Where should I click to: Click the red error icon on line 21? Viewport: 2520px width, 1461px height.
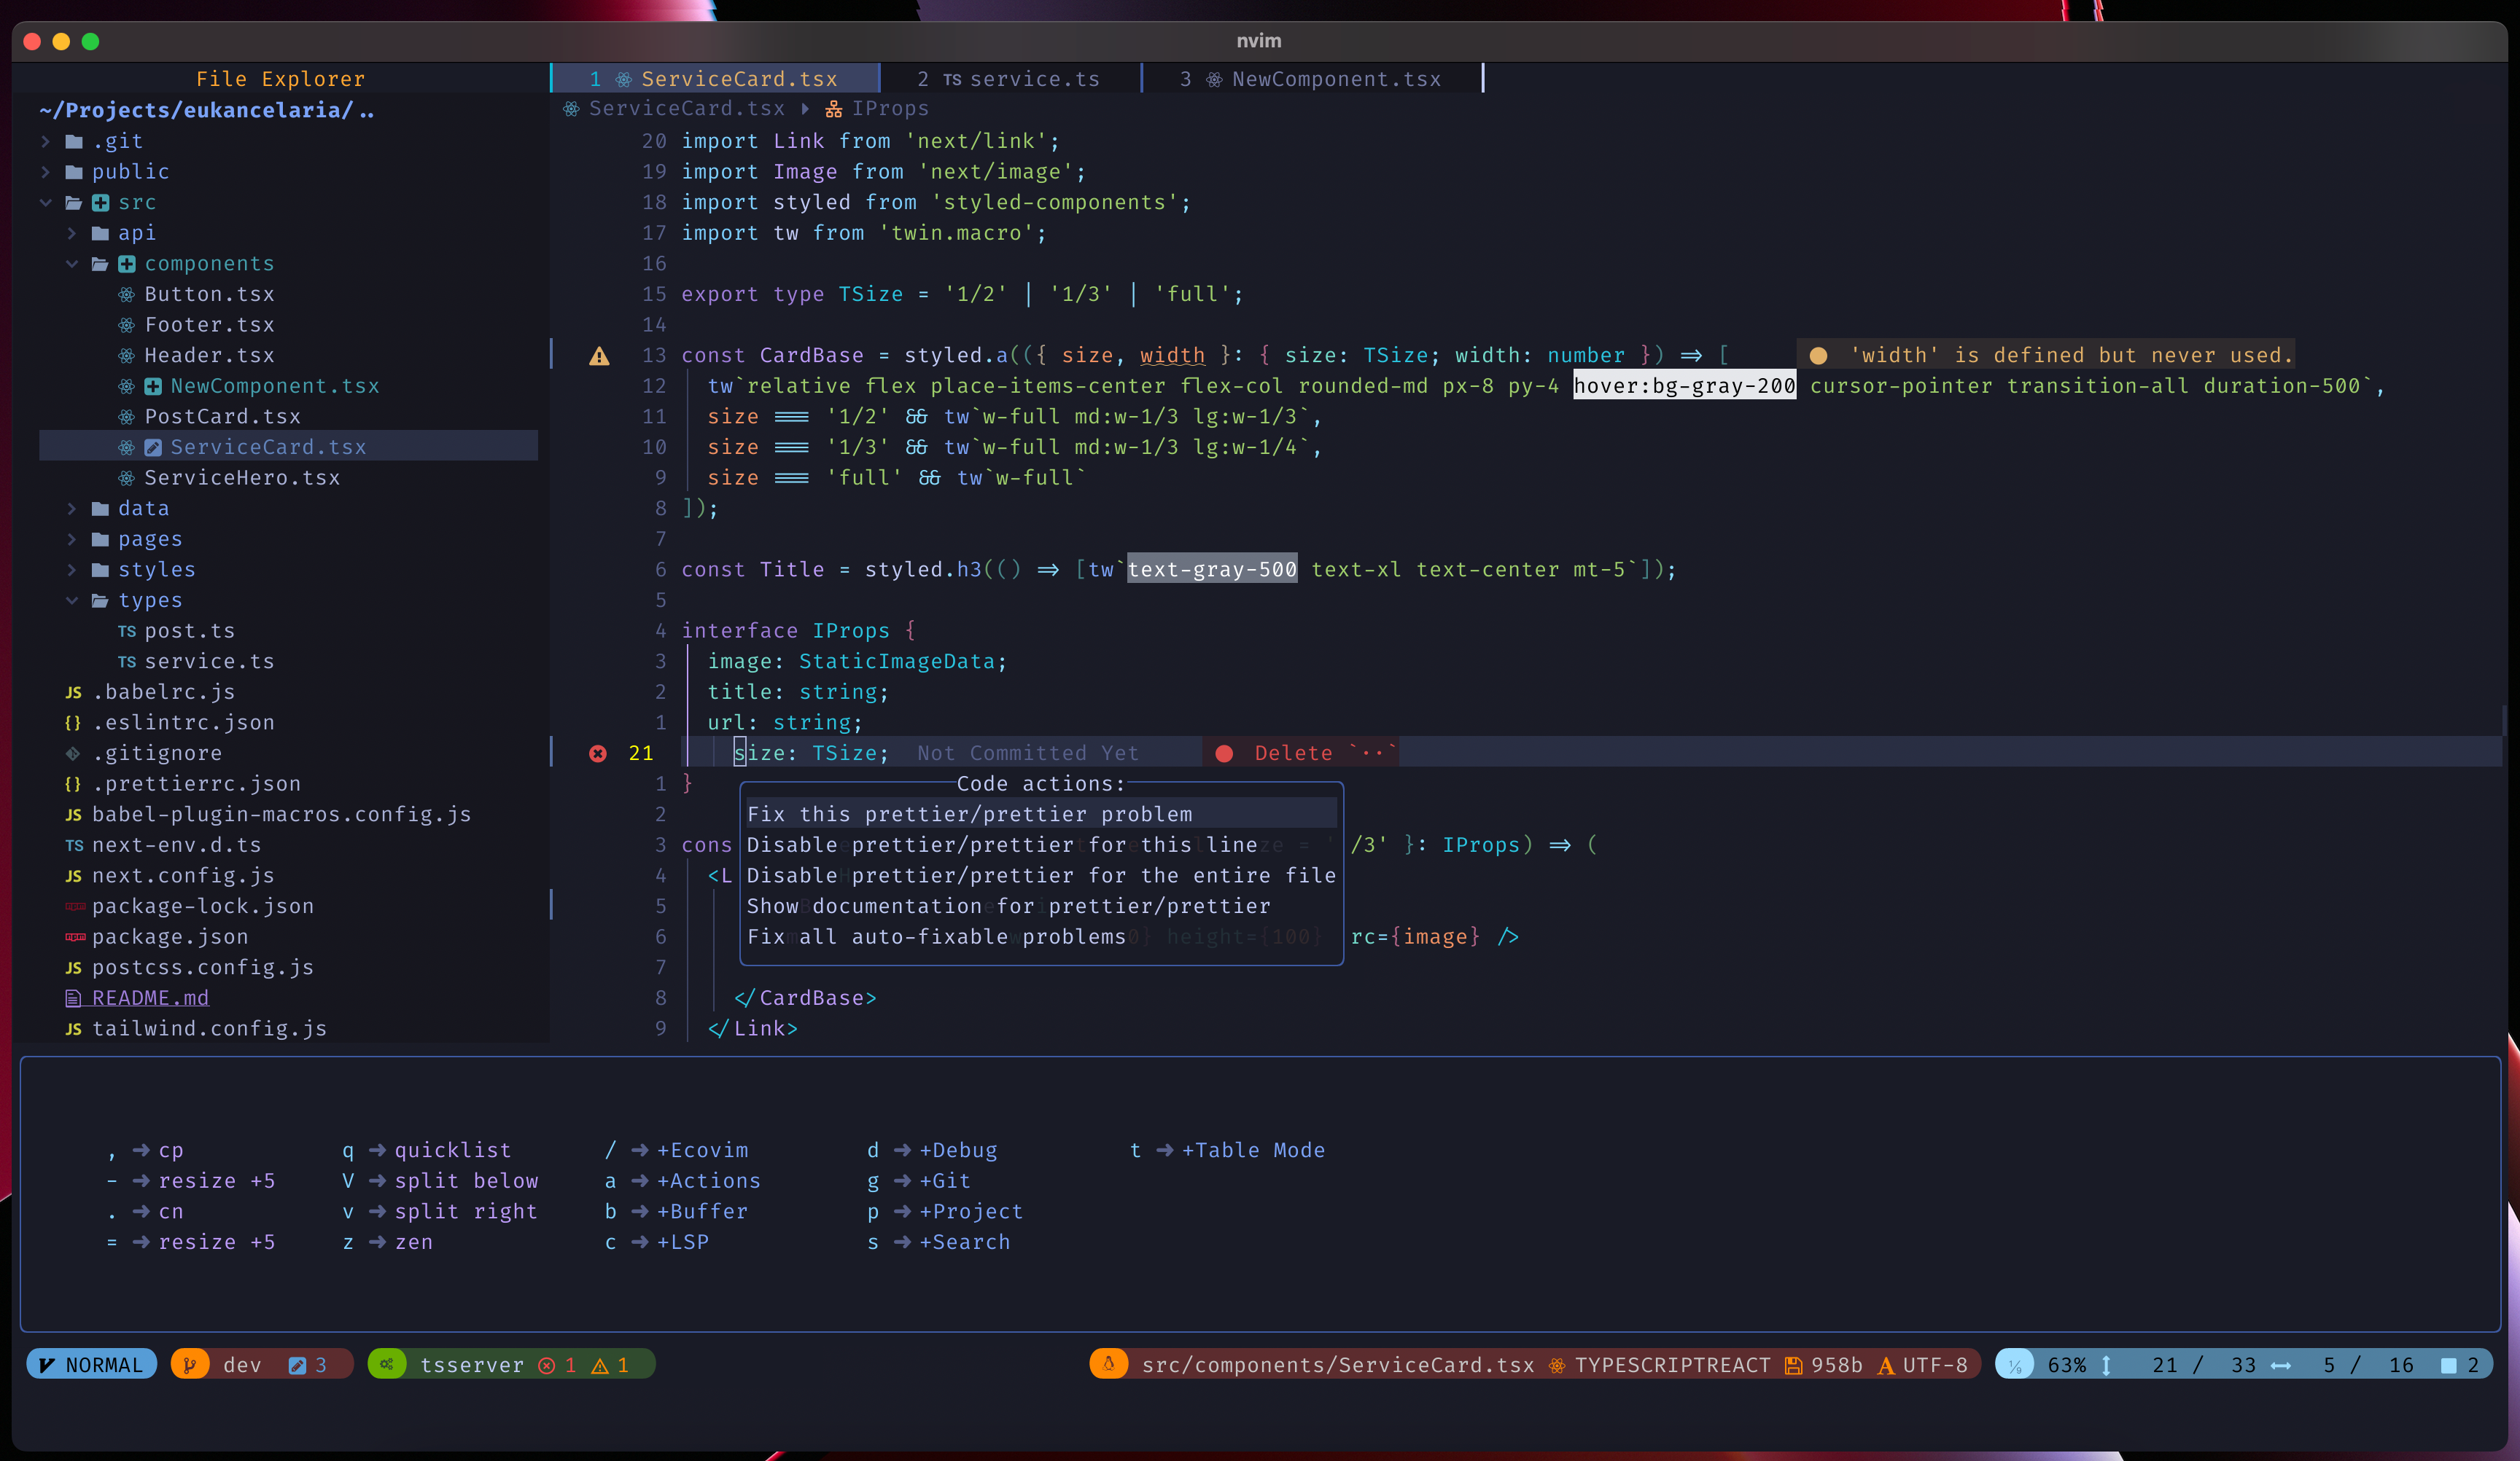pos(598,753)
